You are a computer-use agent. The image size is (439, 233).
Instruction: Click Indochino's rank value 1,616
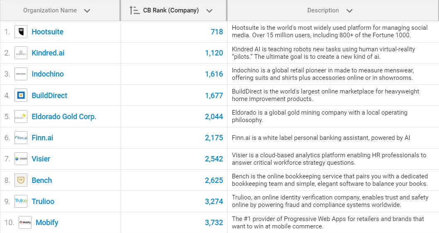click(x=214, y=74)
